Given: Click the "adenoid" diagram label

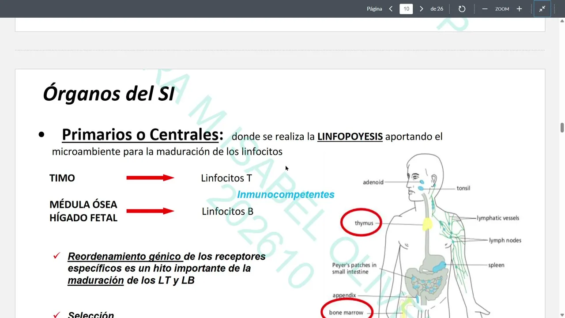Looking at the screenshot, I should point(373,182).
